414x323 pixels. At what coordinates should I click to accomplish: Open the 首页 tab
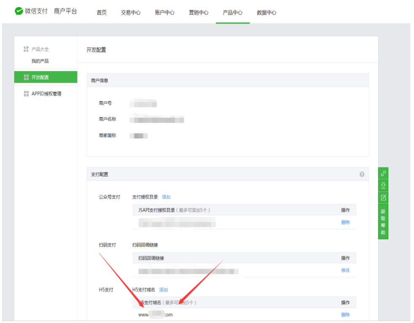point(102,13)
